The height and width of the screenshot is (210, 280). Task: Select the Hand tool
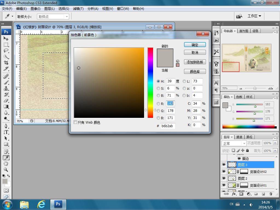(x=6, y=164)
